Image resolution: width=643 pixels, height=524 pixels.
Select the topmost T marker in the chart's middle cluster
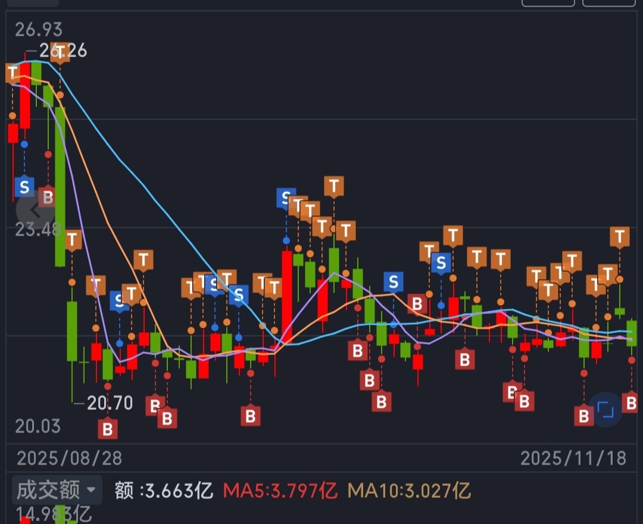334,186
